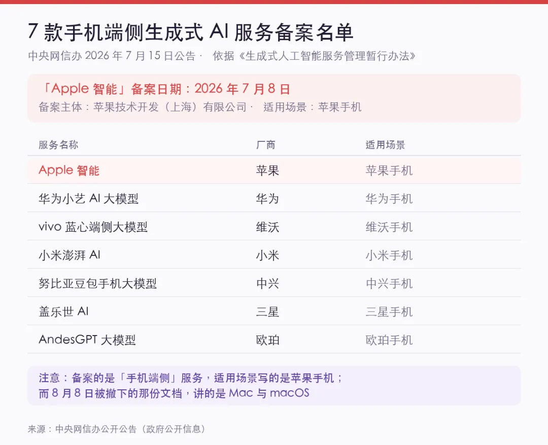Viewport: 548px width, 445px height.
Task: Select the '小米' vendor cell
Action: (x=267, y=255)
